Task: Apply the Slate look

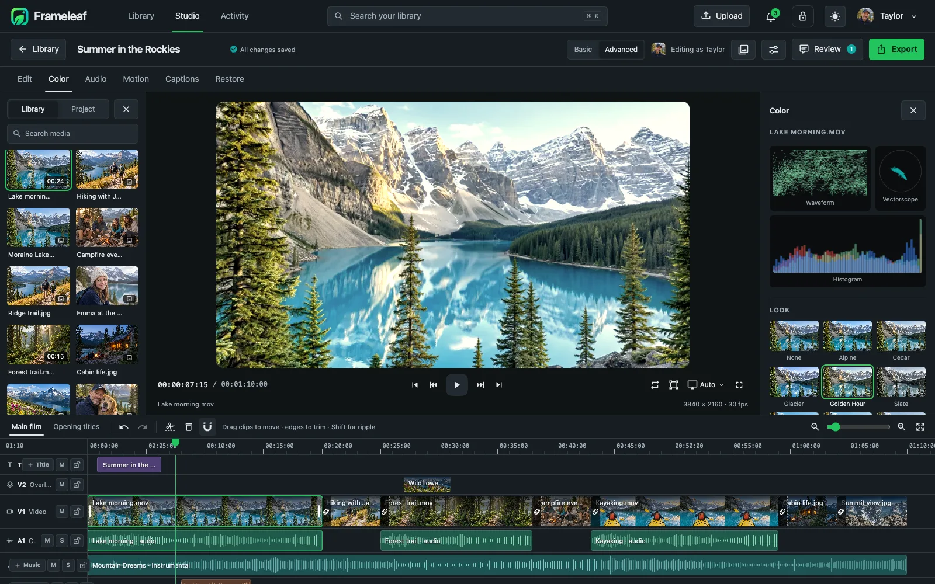Action: tap(901, 387)
